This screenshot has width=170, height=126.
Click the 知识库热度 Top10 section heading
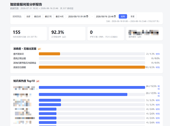click(x=24, y=81)
